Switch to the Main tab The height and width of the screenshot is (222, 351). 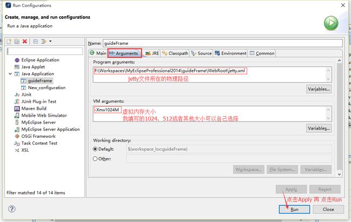click(x=98, y=53)
